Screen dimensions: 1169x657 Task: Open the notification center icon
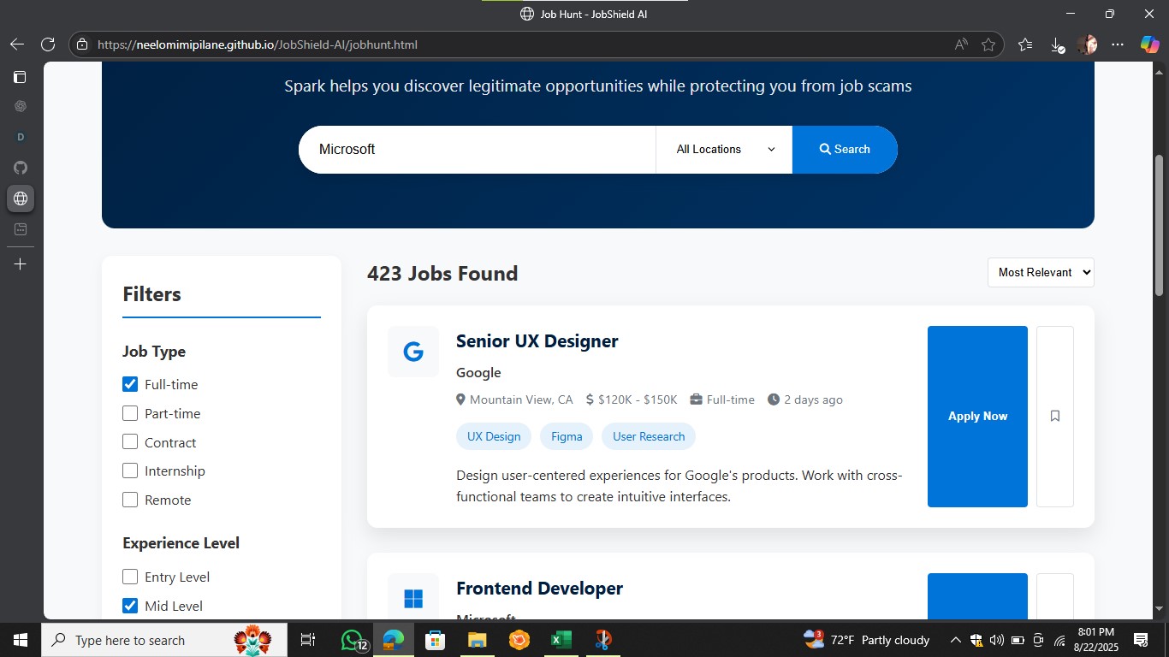click(x=1141, y=640)
